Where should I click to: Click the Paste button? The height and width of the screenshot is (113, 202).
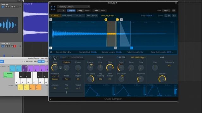click(x=87, y=11)
